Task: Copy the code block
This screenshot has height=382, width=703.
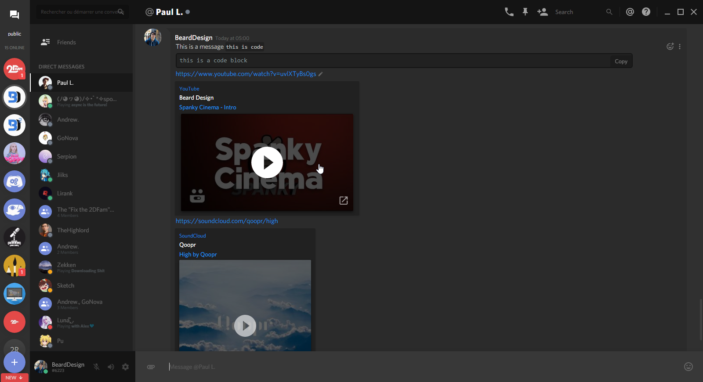Action: click(x=621, y=61)
